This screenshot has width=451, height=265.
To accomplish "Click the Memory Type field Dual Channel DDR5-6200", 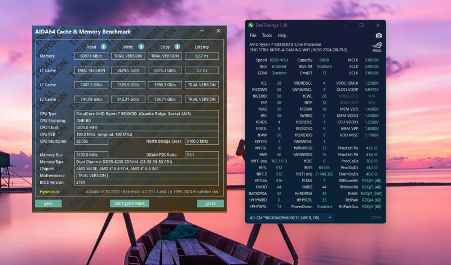I will coord(147,162).
